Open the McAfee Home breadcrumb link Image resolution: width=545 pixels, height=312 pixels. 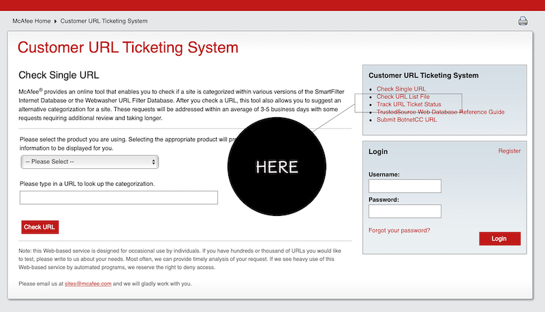pos(31,21)
